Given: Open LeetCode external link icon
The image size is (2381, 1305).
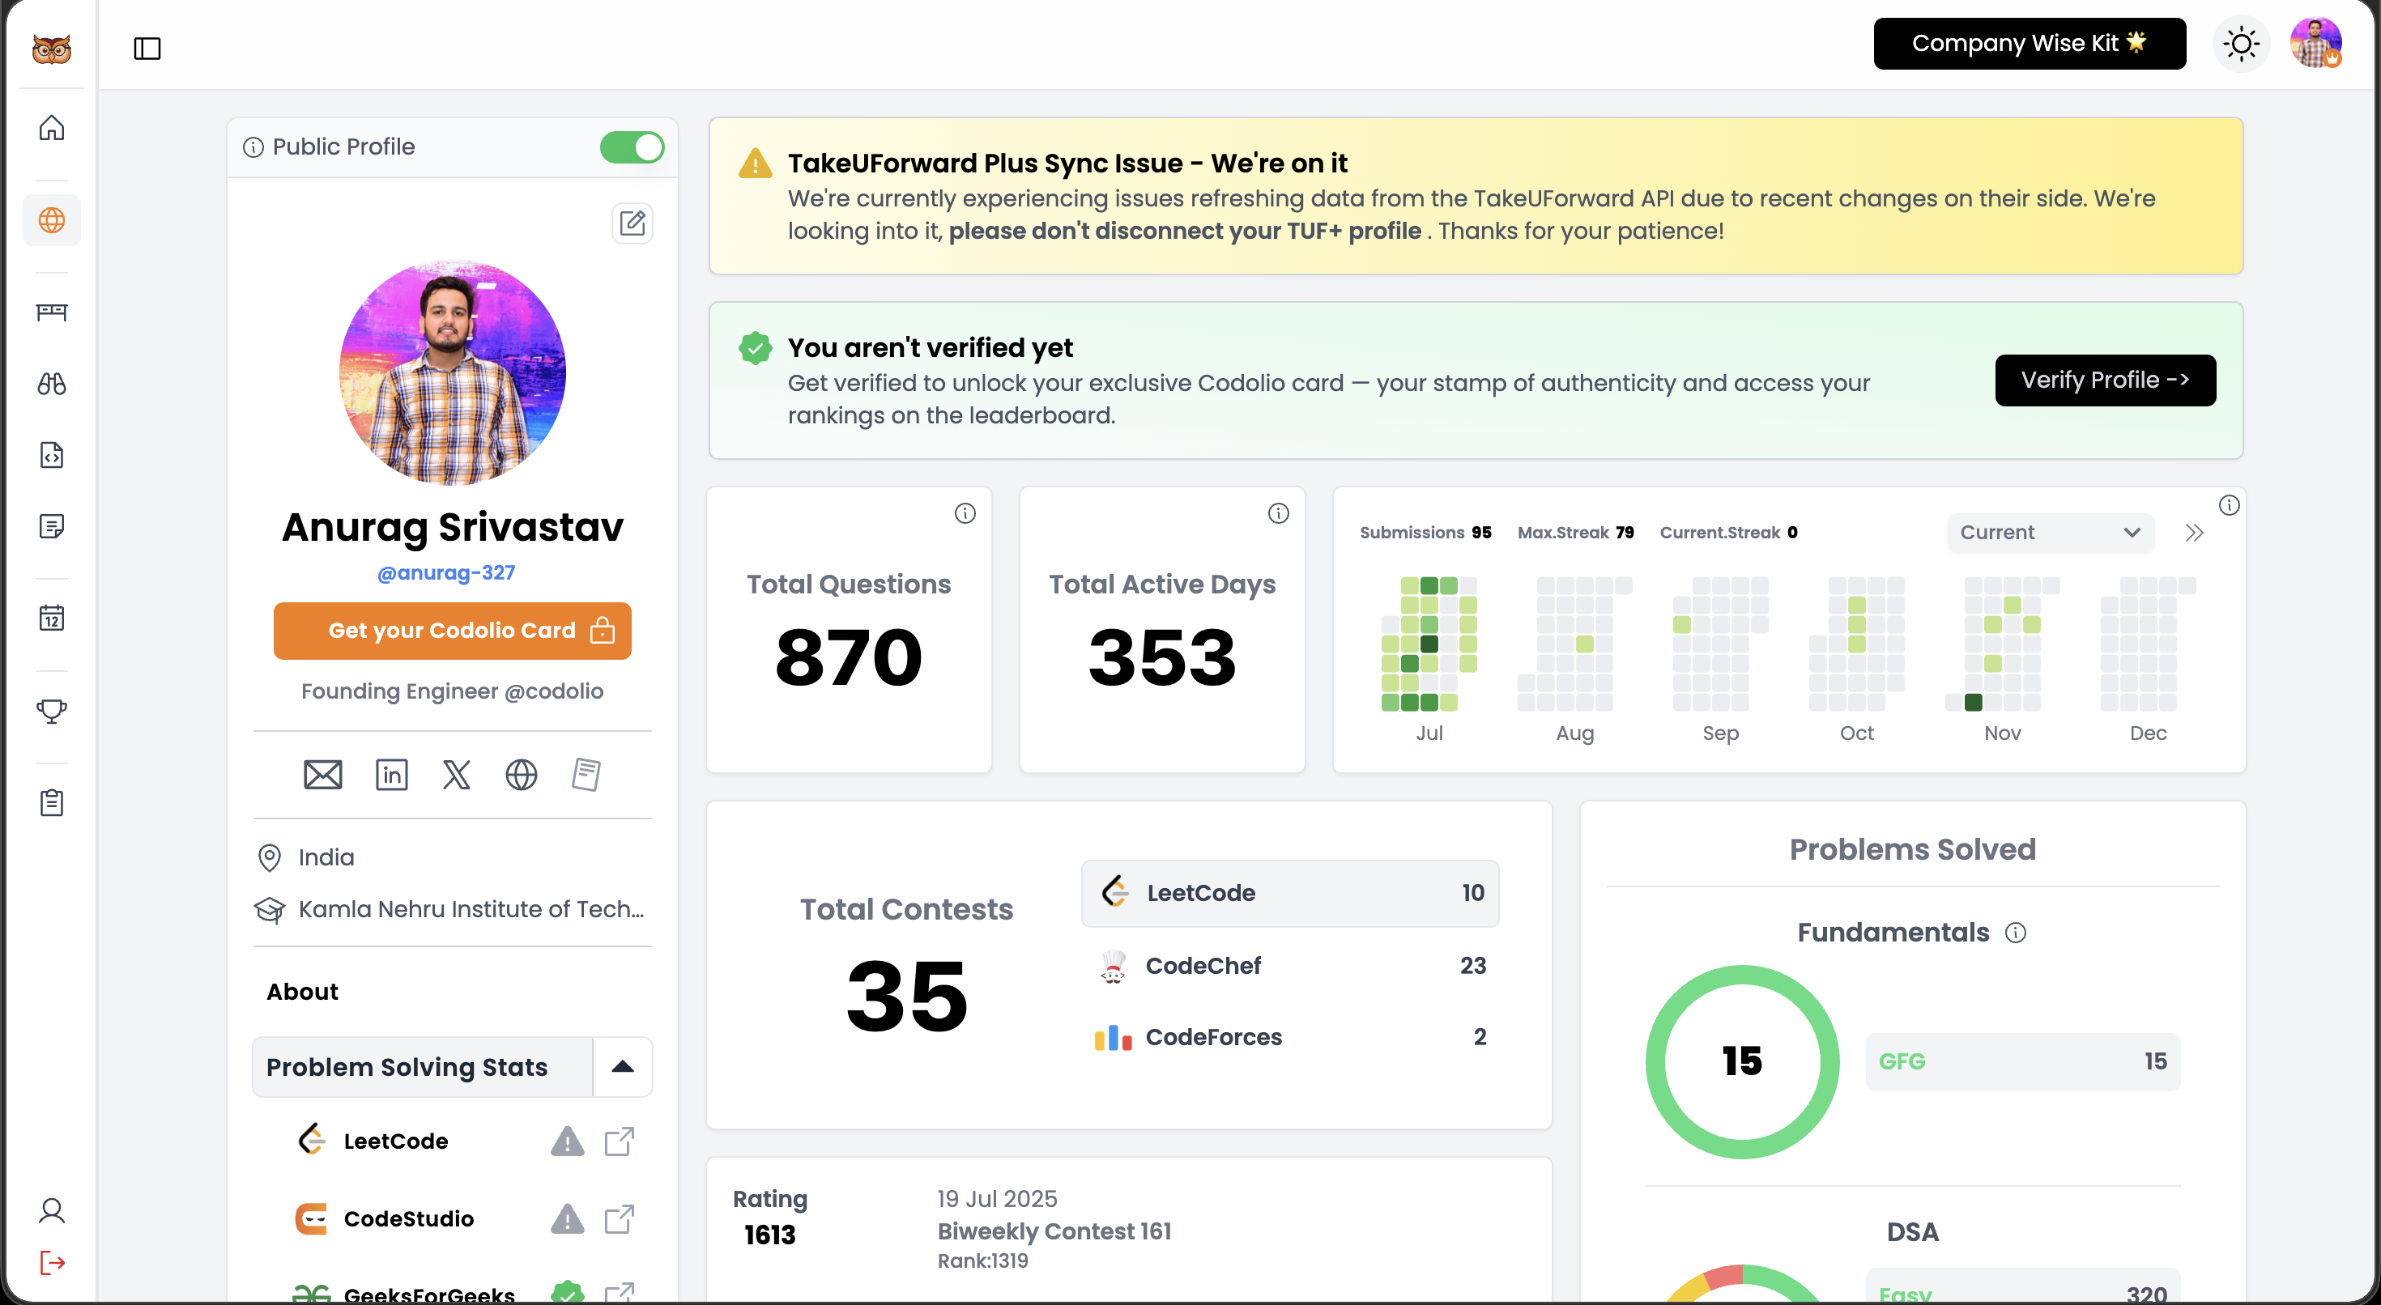Looking at the screenshot, I should [x=620, y=1141].
